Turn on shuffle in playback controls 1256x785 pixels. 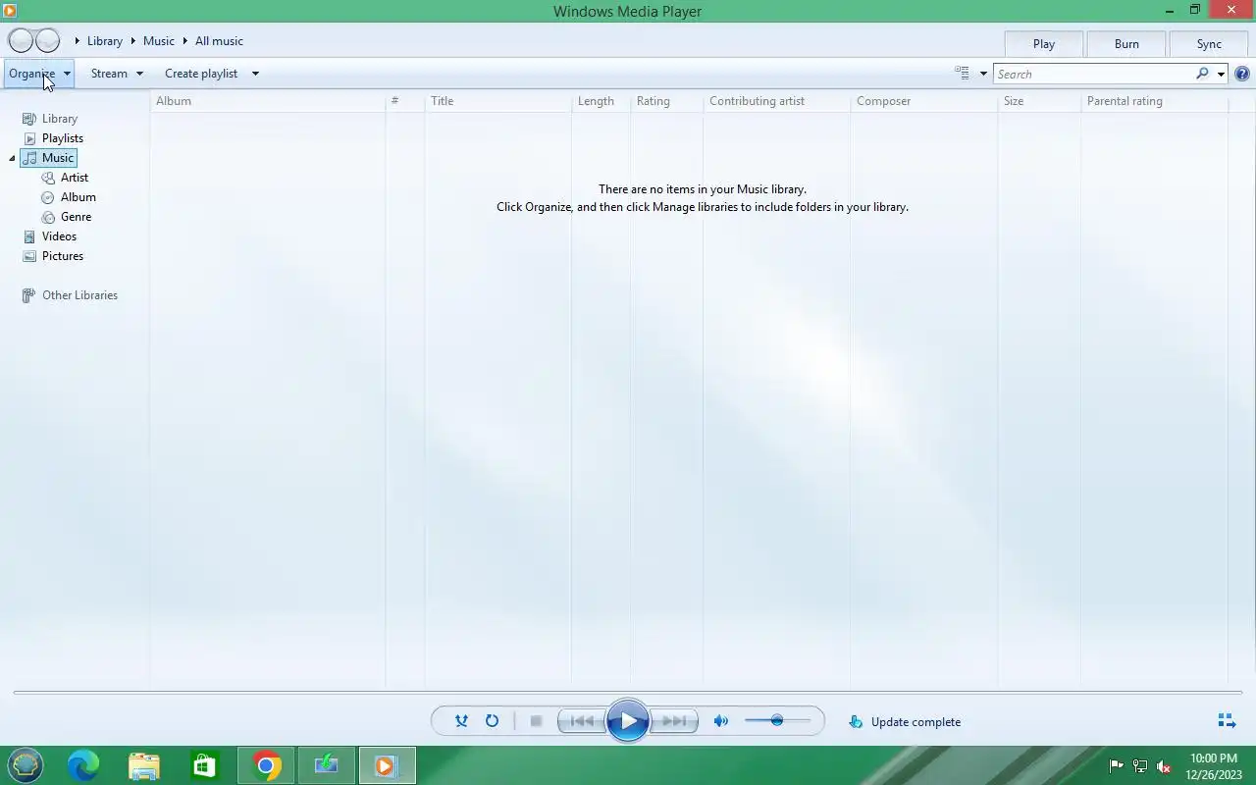(x=461, y=721)
